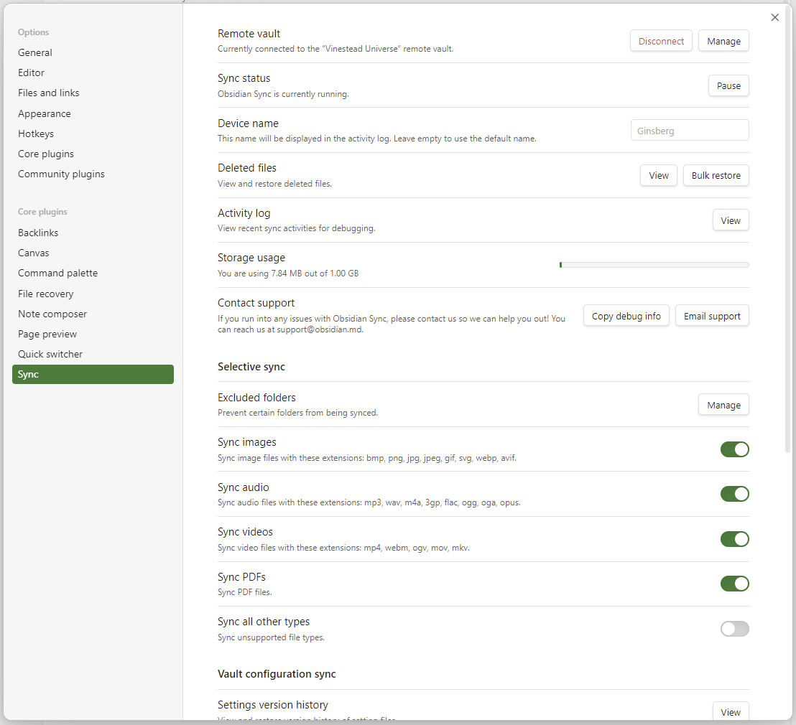This screenshot has width=796, height=725.
Task: Go to Appearance settings
Action: coord(93,113)
